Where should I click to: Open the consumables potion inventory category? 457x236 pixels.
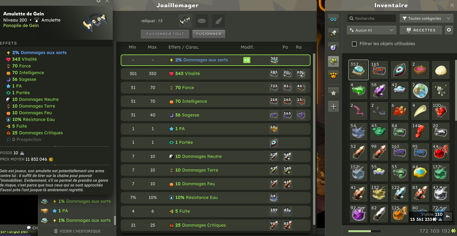[333, 48]
